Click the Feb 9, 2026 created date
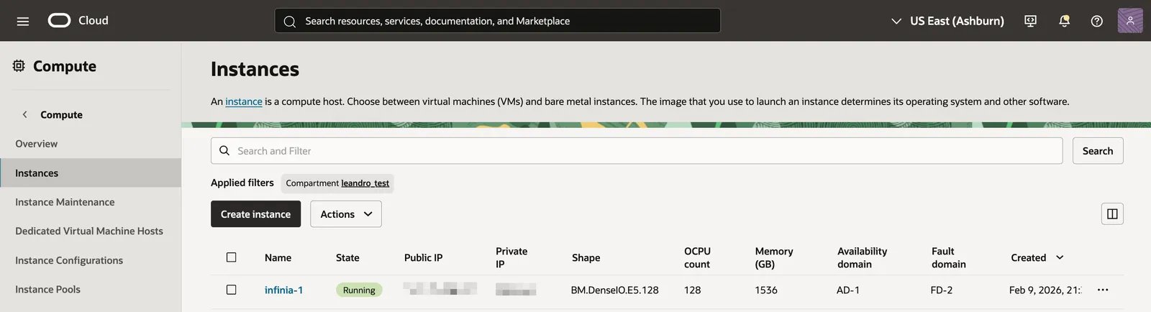1151x312 pixels. pyautogui.click(x=1045, y=290)
